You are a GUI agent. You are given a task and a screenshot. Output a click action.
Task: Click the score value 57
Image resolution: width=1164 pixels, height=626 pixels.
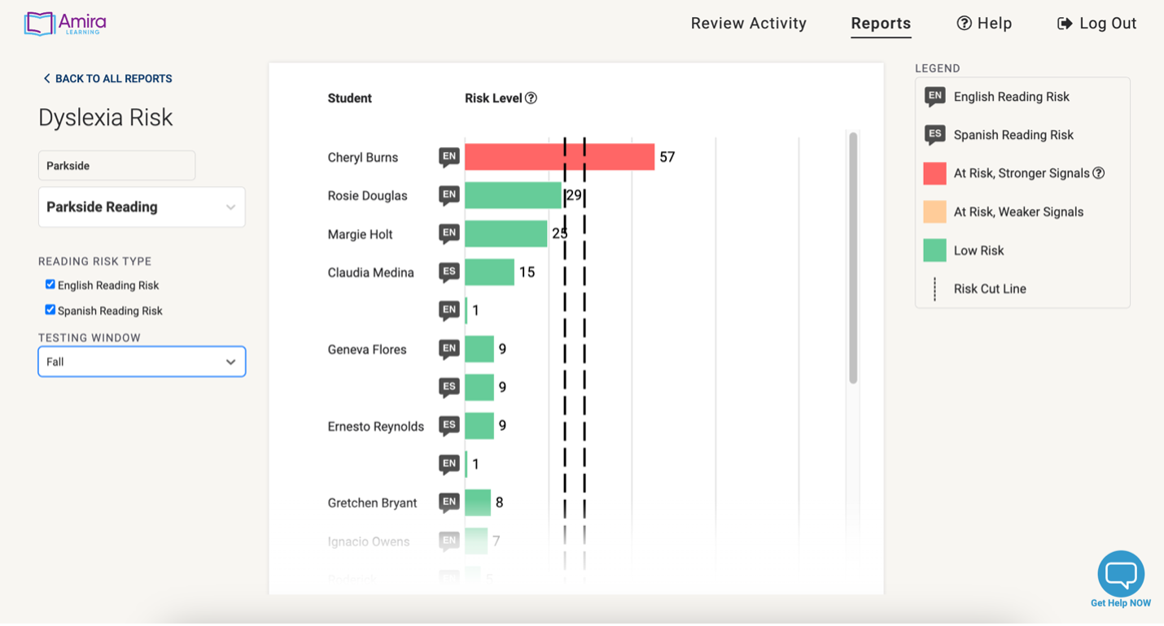click(667, 157)
